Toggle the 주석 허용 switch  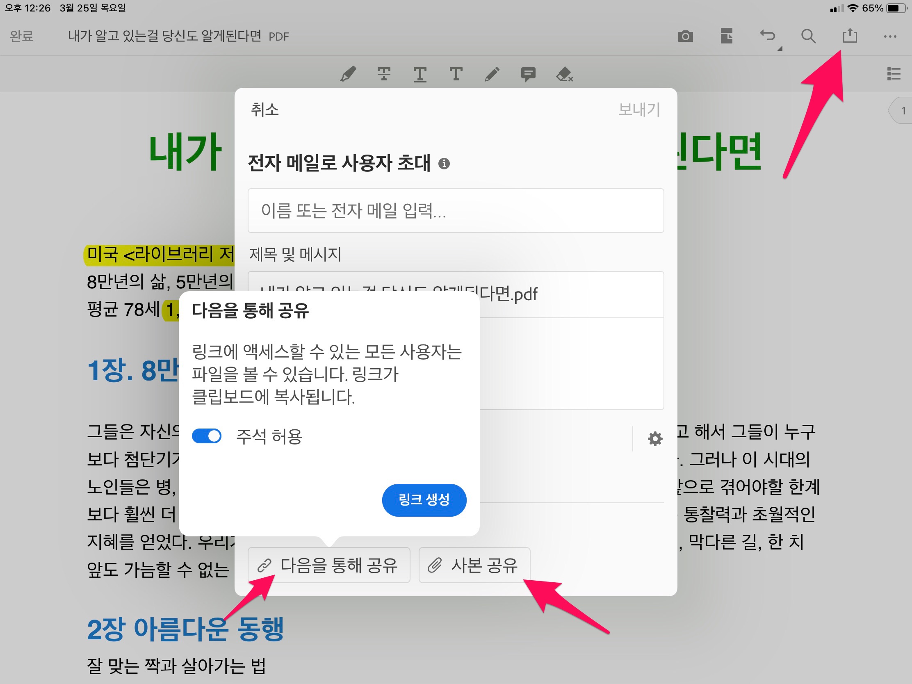[207, 436]
